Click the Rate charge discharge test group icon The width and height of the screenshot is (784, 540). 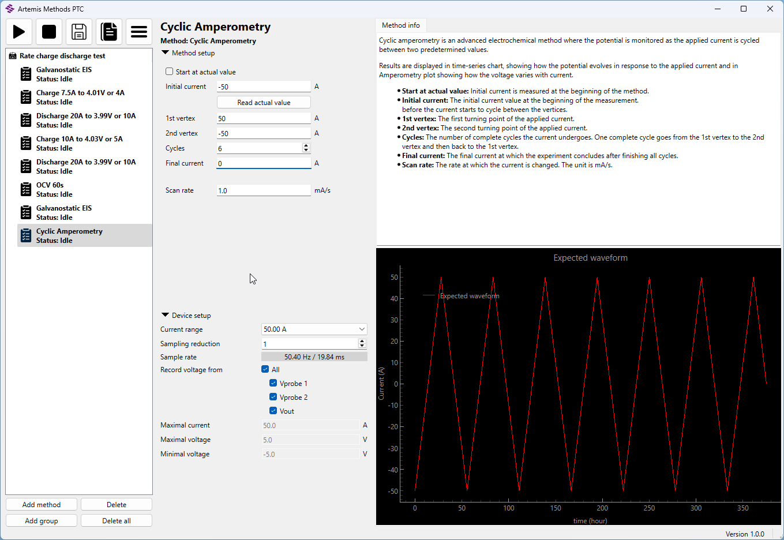[13, 56]
